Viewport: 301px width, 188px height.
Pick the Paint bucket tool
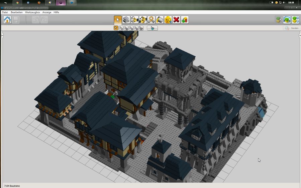click(160, 20)
